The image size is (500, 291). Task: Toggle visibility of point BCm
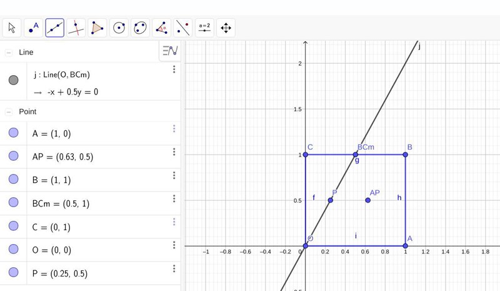pos(13,202)
